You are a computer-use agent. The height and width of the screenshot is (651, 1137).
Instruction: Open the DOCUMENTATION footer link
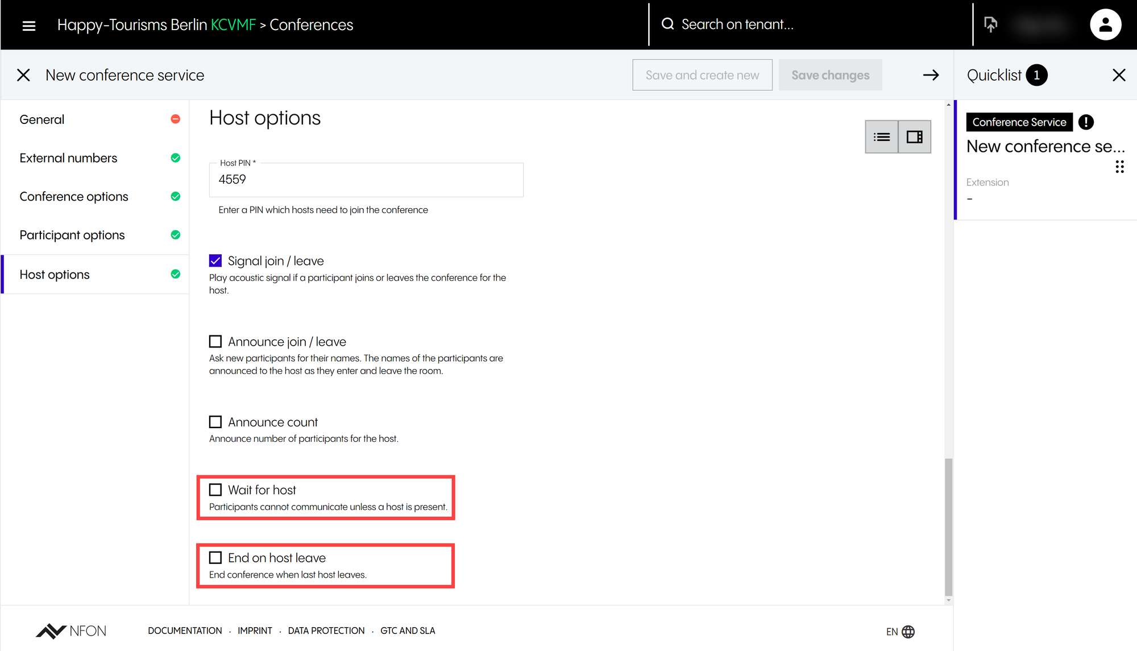pos(185,631)
